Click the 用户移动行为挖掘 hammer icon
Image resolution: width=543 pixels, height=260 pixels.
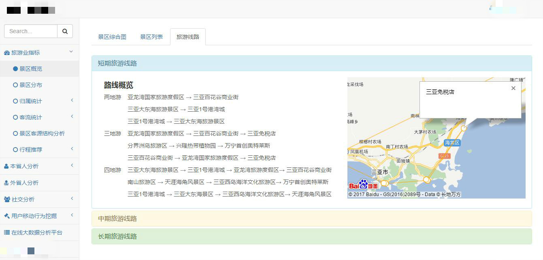[7, 216]
